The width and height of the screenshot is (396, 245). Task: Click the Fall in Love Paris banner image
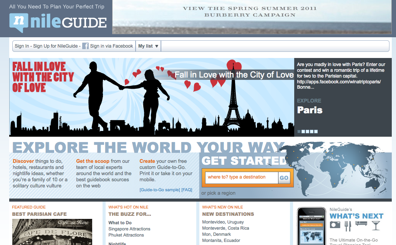point(152,98)
